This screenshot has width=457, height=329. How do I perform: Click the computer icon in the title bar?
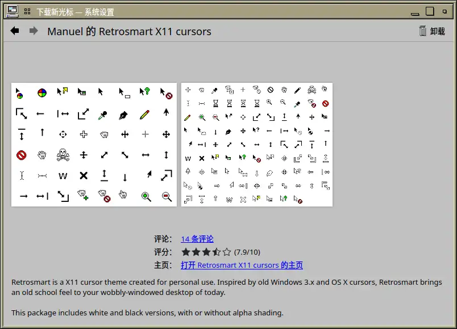click(x=12, y=11)
